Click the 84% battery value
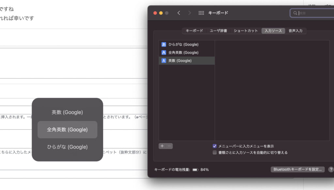Viewport: 334px width, 190px height. 205,169
